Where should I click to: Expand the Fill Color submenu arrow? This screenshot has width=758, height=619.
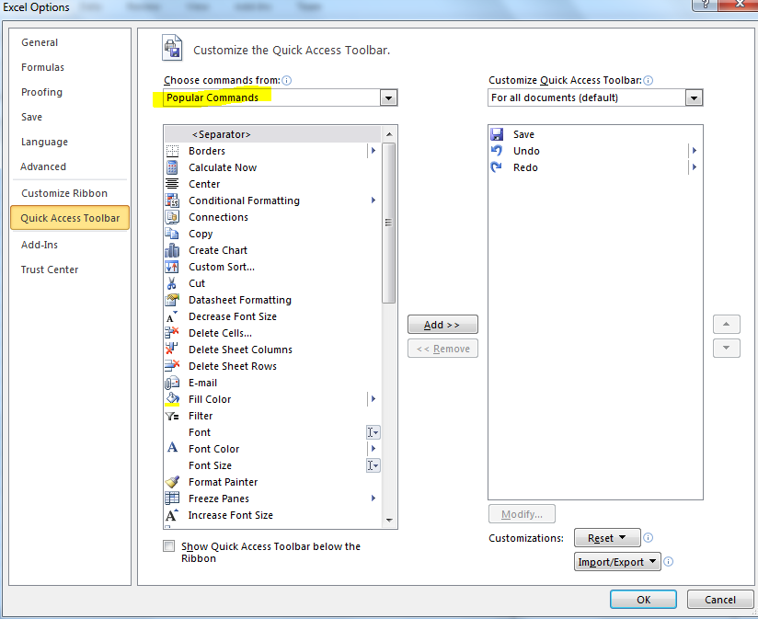(373, 399)
